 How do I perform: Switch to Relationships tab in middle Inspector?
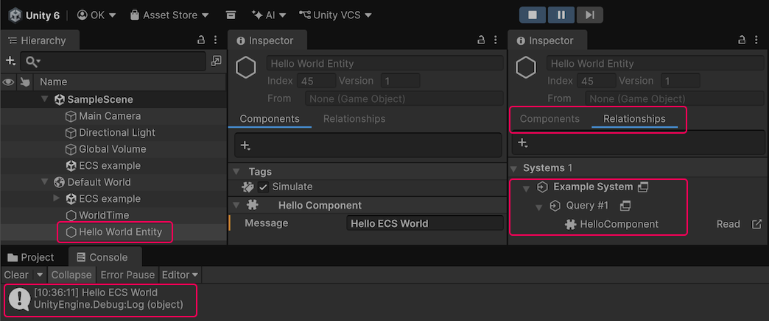[354, 118]
